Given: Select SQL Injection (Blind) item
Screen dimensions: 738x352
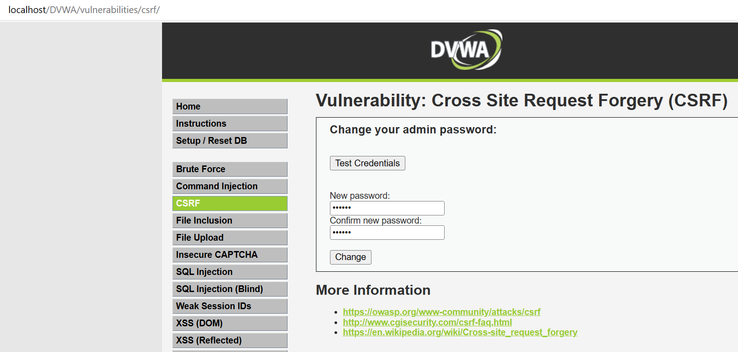Looking at the screenshot, I should 229,289.
